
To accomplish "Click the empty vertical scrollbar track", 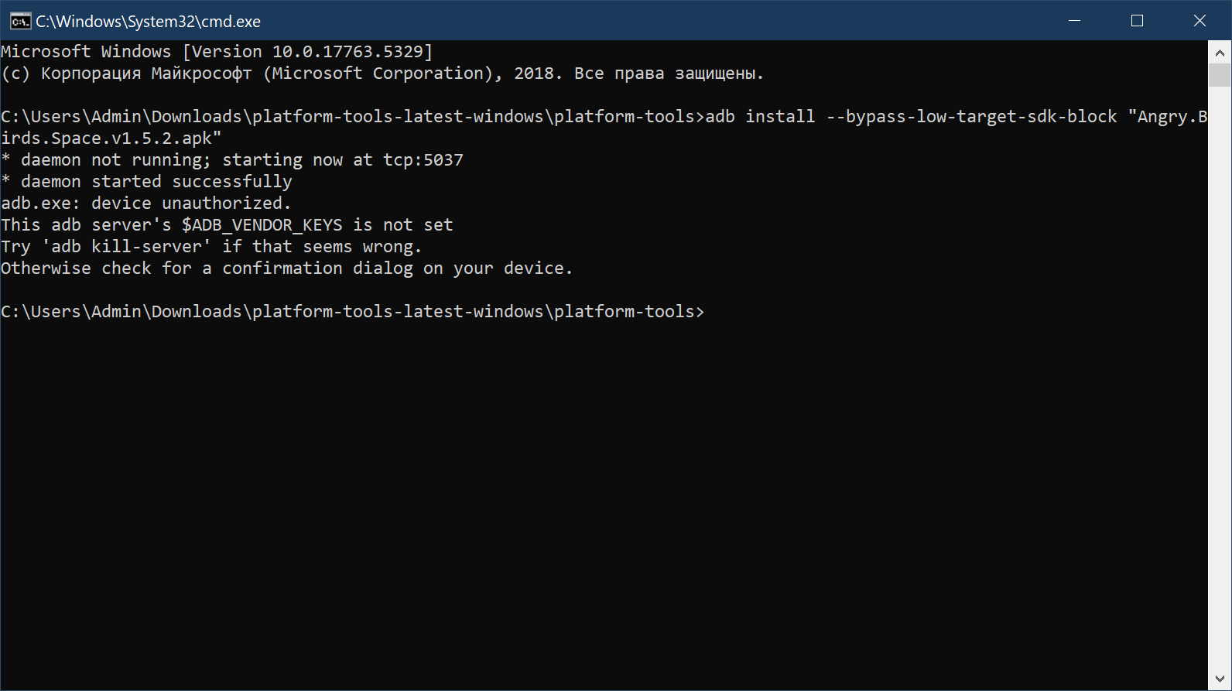I will (x=1220, y=387).
